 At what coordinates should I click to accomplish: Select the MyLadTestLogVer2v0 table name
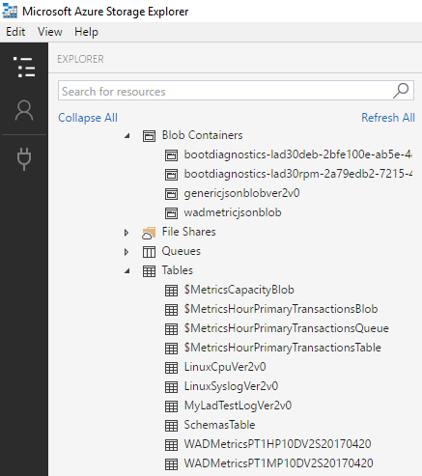(238, 406)
